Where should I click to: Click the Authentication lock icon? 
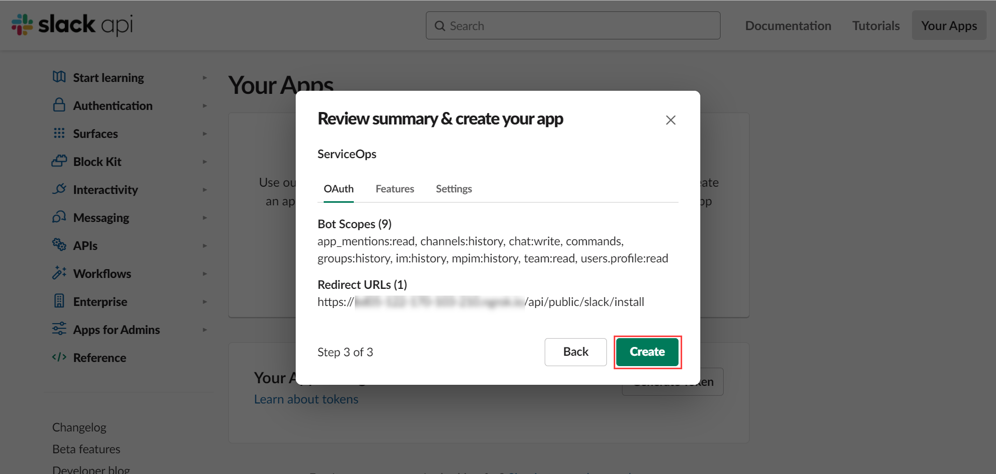coord(59,105)
